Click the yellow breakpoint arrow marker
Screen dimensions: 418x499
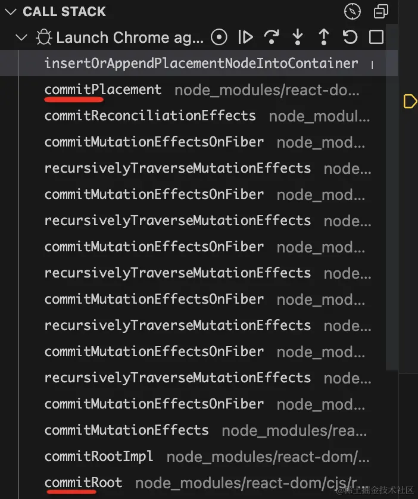click(x=410, y=101)
